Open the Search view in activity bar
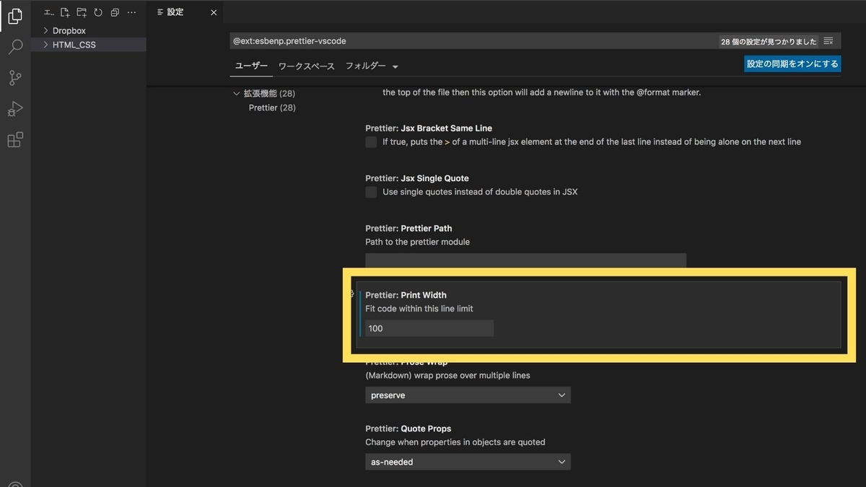 point(15,47)
